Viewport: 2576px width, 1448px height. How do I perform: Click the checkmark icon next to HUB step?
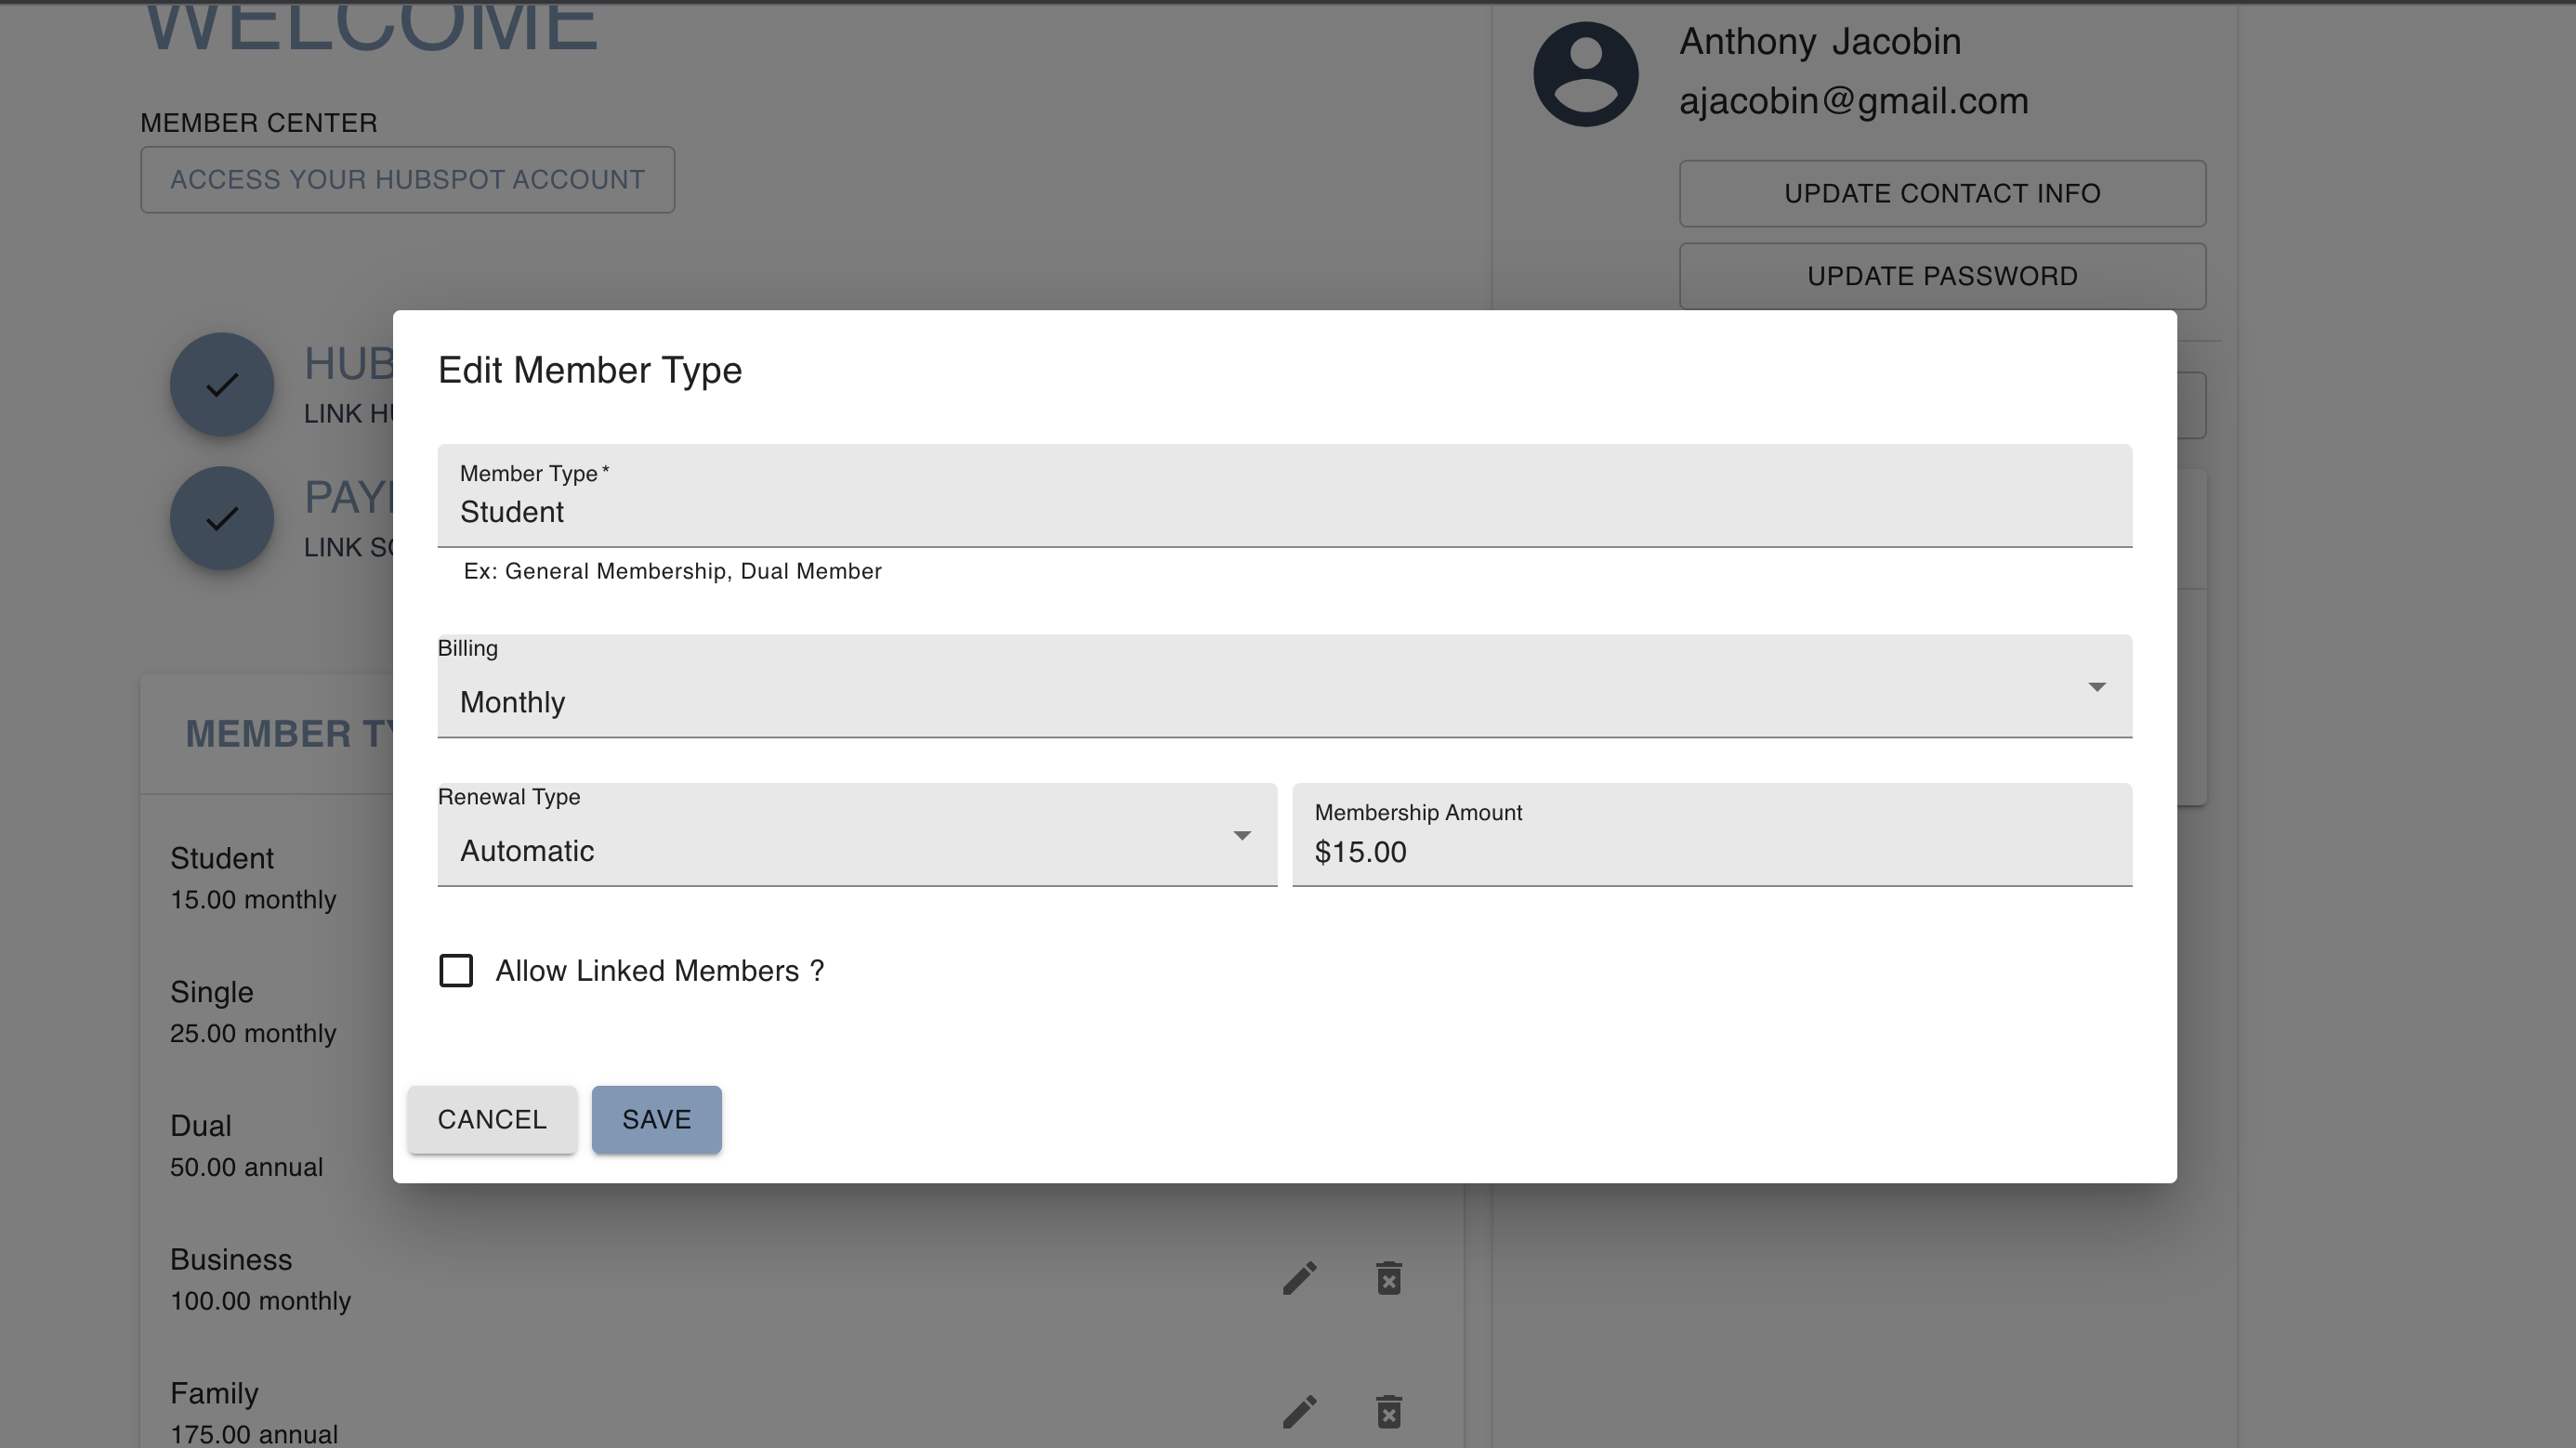[222, 384]
